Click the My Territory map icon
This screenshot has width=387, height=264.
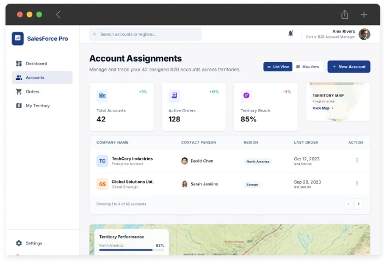tap(19, 105)
